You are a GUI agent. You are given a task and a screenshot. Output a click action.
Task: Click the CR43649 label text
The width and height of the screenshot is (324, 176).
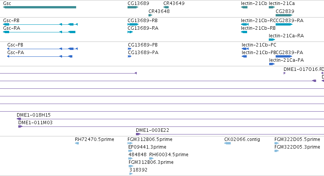[x=174, y=3]
